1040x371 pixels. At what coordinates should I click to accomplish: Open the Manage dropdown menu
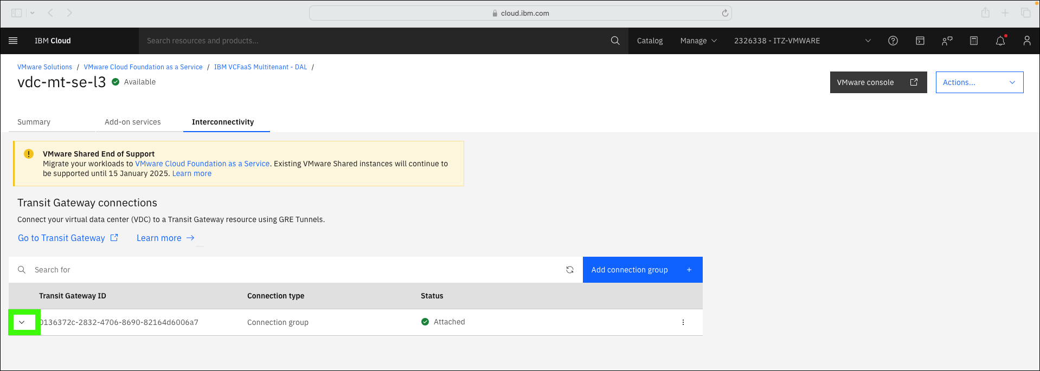698,41
